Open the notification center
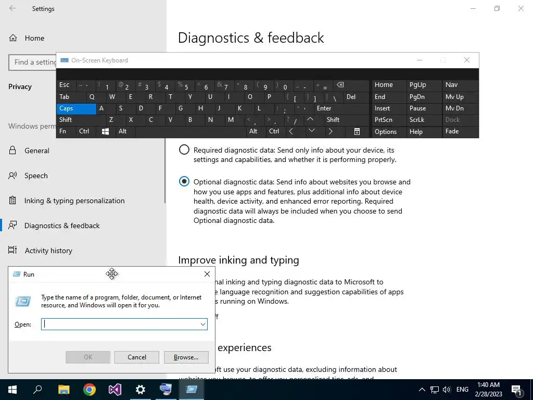Screen dimensions: 533x400 [x=516, y=390]
